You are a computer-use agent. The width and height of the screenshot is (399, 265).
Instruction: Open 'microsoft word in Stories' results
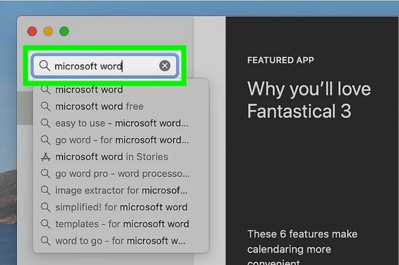121,157
